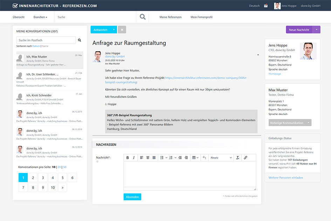The height and width of the screenshot is (221, 331).
Task: Open the Bisherige Kommunikation dropdown
Action: pyautogui.click(x=290, y=123)
